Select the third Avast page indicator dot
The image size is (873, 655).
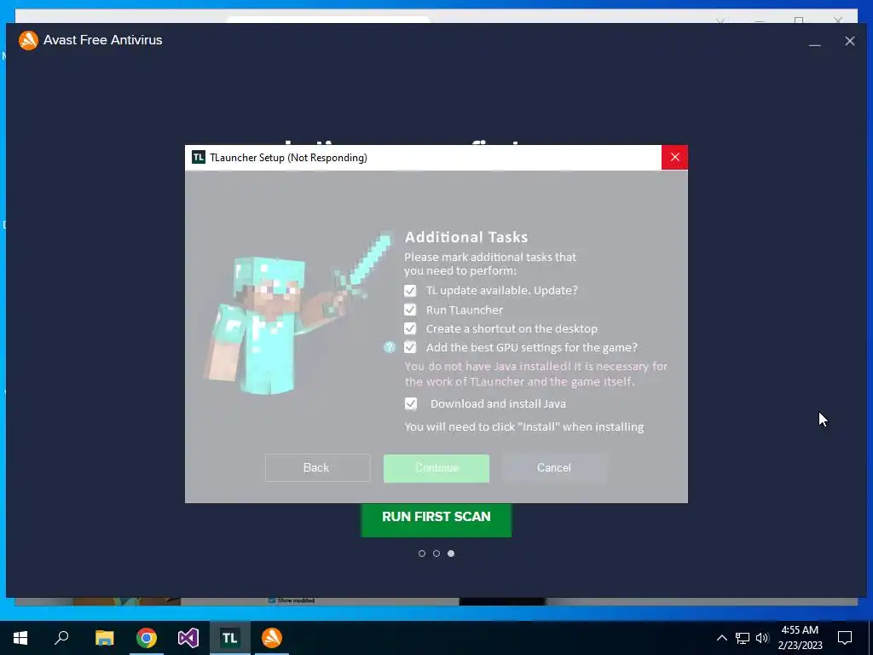(x=451, y=554)
